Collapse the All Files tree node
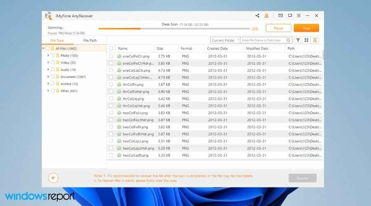Image resolution: width=371 pixels, height=206 pixels. pyautogui.click(x=43, y=48)
